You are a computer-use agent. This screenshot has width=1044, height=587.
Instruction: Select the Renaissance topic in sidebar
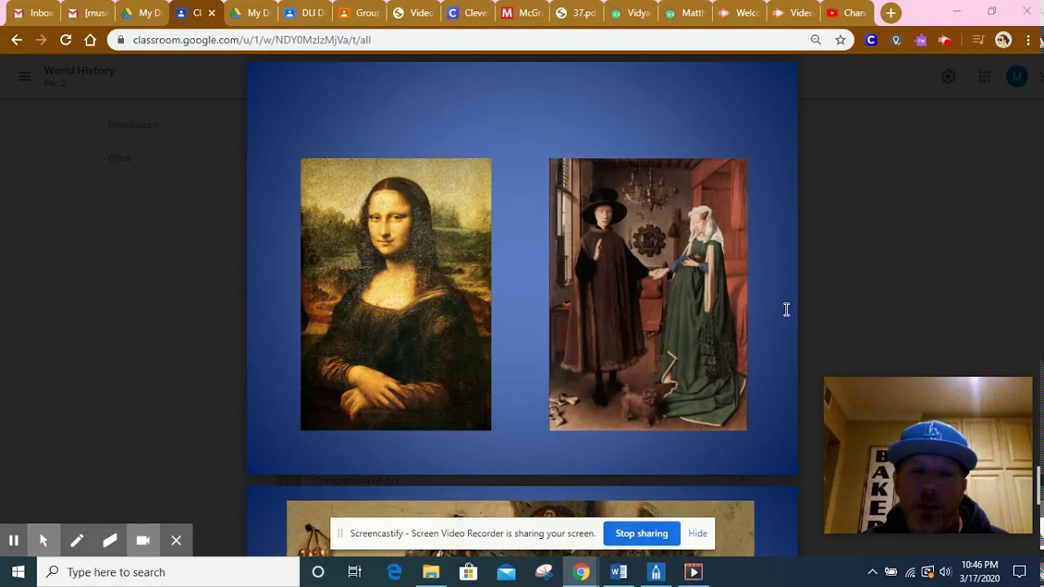[134, 126]
